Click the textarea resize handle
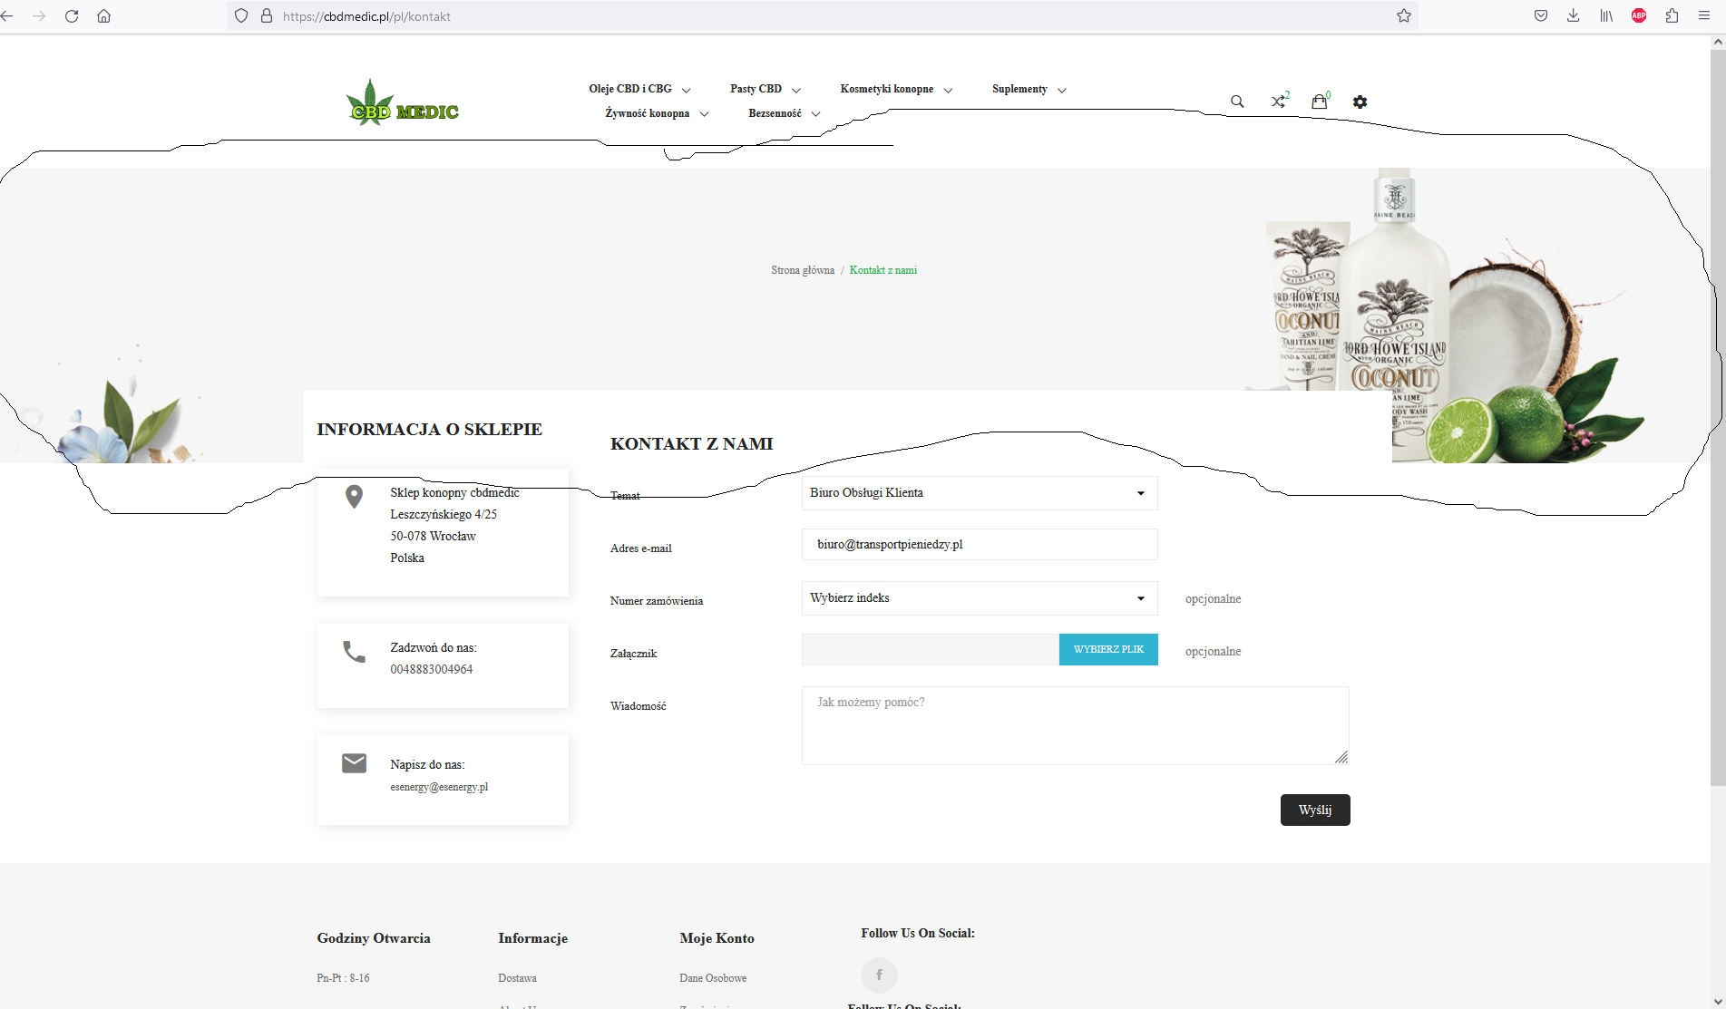Screen dimensions: 1726x1009 coord(1341,757)
